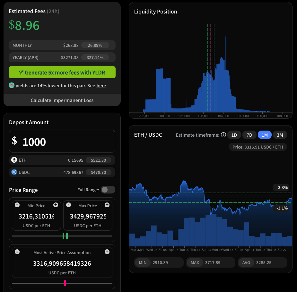Follow the 'here' link about yields
Screen dimensions: 297x292
coord(101,86)
